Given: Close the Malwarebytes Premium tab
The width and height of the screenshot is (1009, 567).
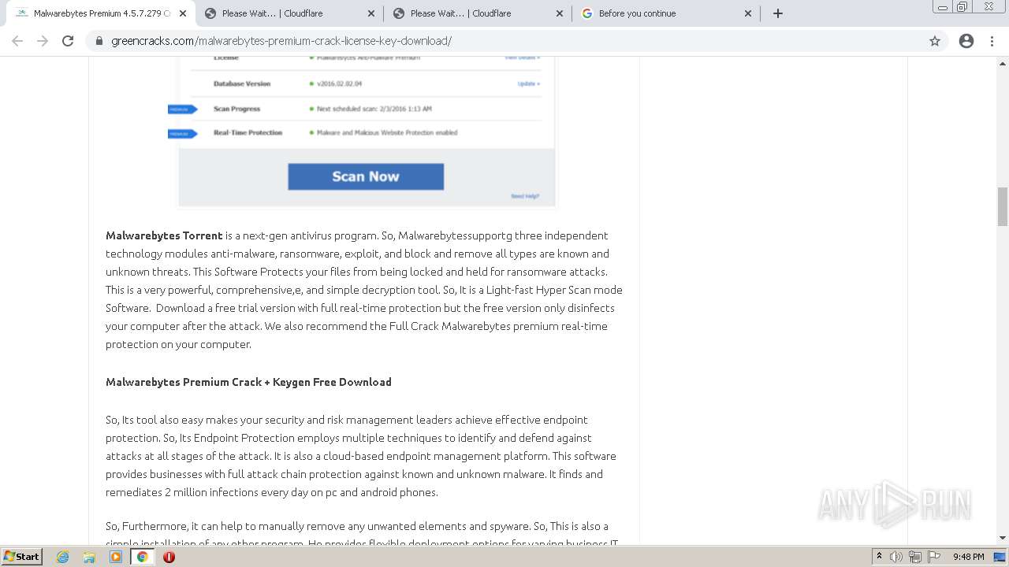Looking at the screenshot, I should [183, 13].
